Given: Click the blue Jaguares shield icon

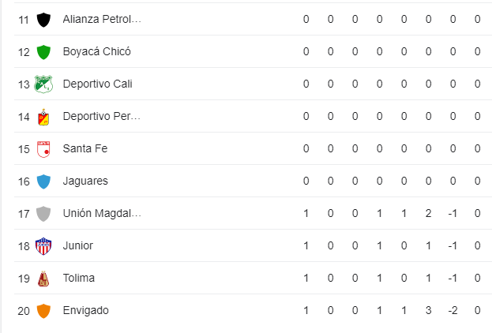Looking at the screenshot, I should (x=43, y=181).
